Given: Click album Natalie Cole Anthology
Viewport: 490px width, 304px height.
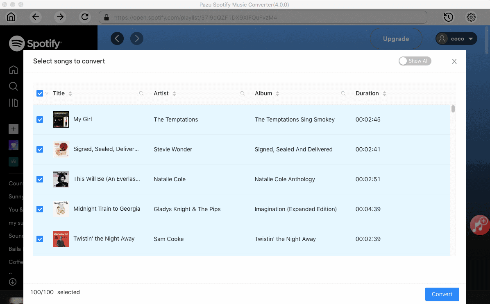Looking at the screenshot, I should click(285, 179).
